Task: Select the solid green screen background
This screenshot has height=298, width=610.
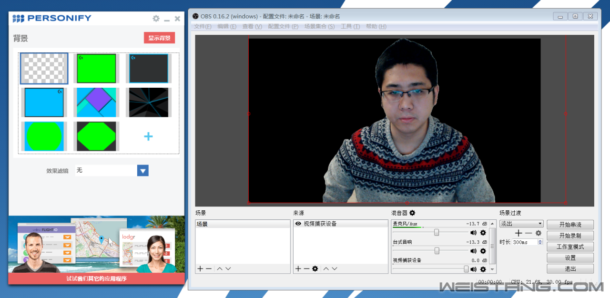Action: (x=97, y=68)
